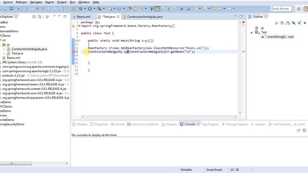
Task: Open the Help menu
Action: (96, 2)
